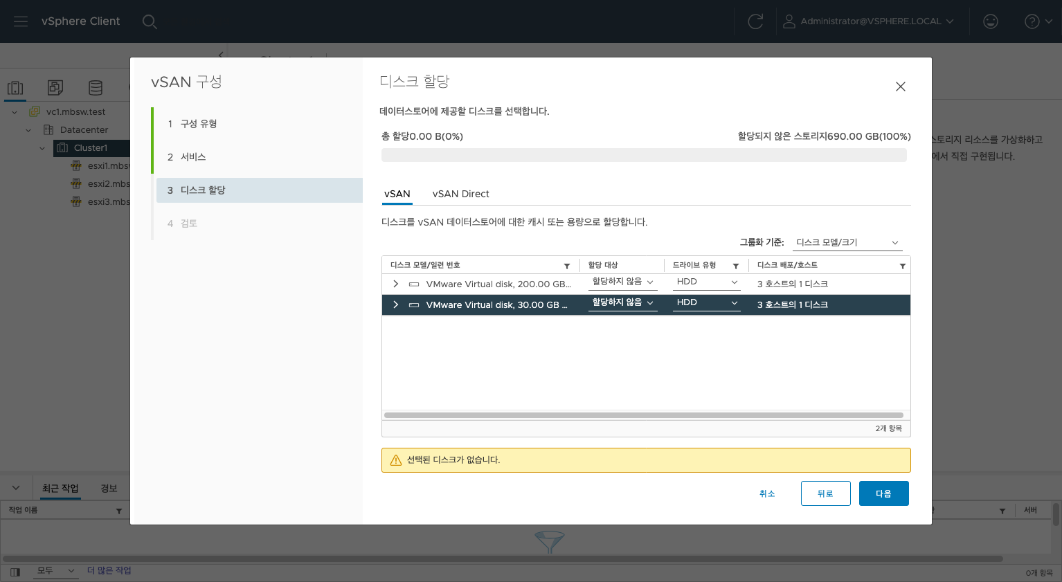Image resolution: width=1062 pixels, height=582 pixels.
Task: Close the vSAN 구성 dialog
Action: click(x=901, y=87)
